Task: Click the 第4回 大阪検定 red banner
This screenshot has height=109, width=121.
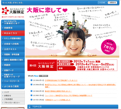Action: pyautogui.click(x=42, y=65)
